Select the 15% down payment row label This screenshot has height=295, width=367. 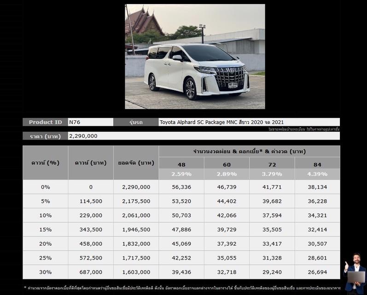point(46,230)
